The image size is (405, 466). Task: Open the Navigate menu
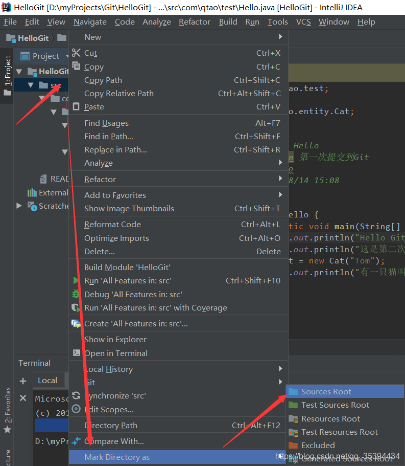(x=90, y=21)
